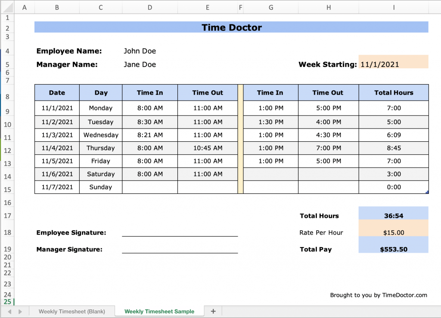Select the 7:00 PM time out cell
441x318 pixels.
point(329,148)
